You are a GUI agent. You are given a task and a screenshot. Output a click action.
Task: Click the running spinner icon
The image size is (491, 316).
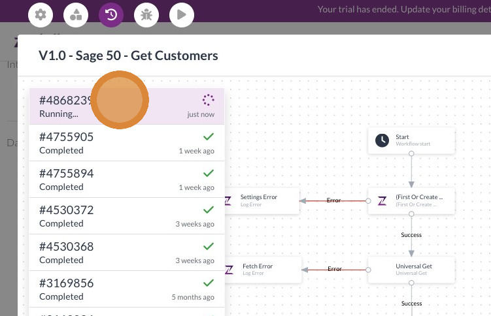(209, 100)
